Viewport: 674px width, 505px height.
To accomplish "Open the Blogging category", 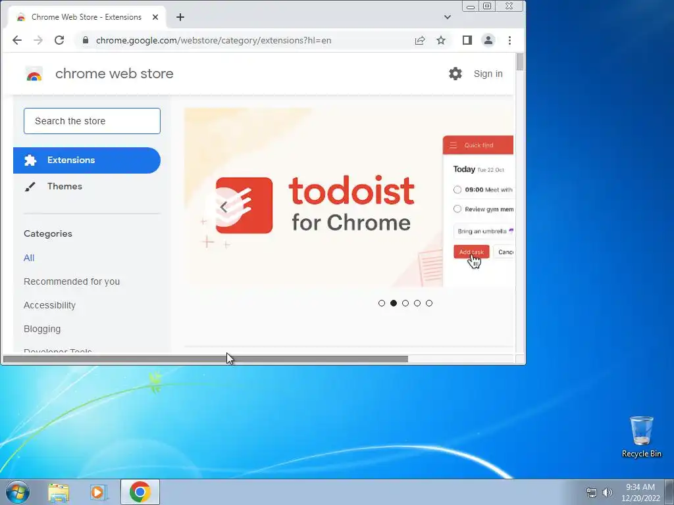I will click(x=42, y=329).
